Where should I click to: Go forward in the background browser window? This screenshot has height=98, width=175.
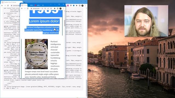point(5,5)
